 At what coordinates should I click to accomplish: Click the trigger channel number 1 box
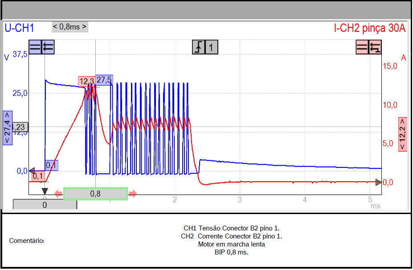[x=211, y=47]
